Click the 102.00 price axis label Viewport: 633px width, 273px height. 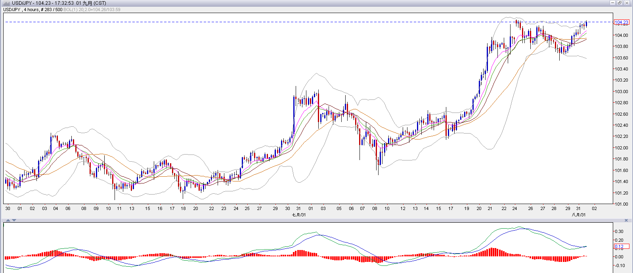point(622,148)
